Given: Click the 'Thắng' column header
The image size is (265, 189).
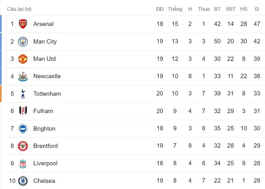Looking at the screenshot, I should click(x=175, y=9).
